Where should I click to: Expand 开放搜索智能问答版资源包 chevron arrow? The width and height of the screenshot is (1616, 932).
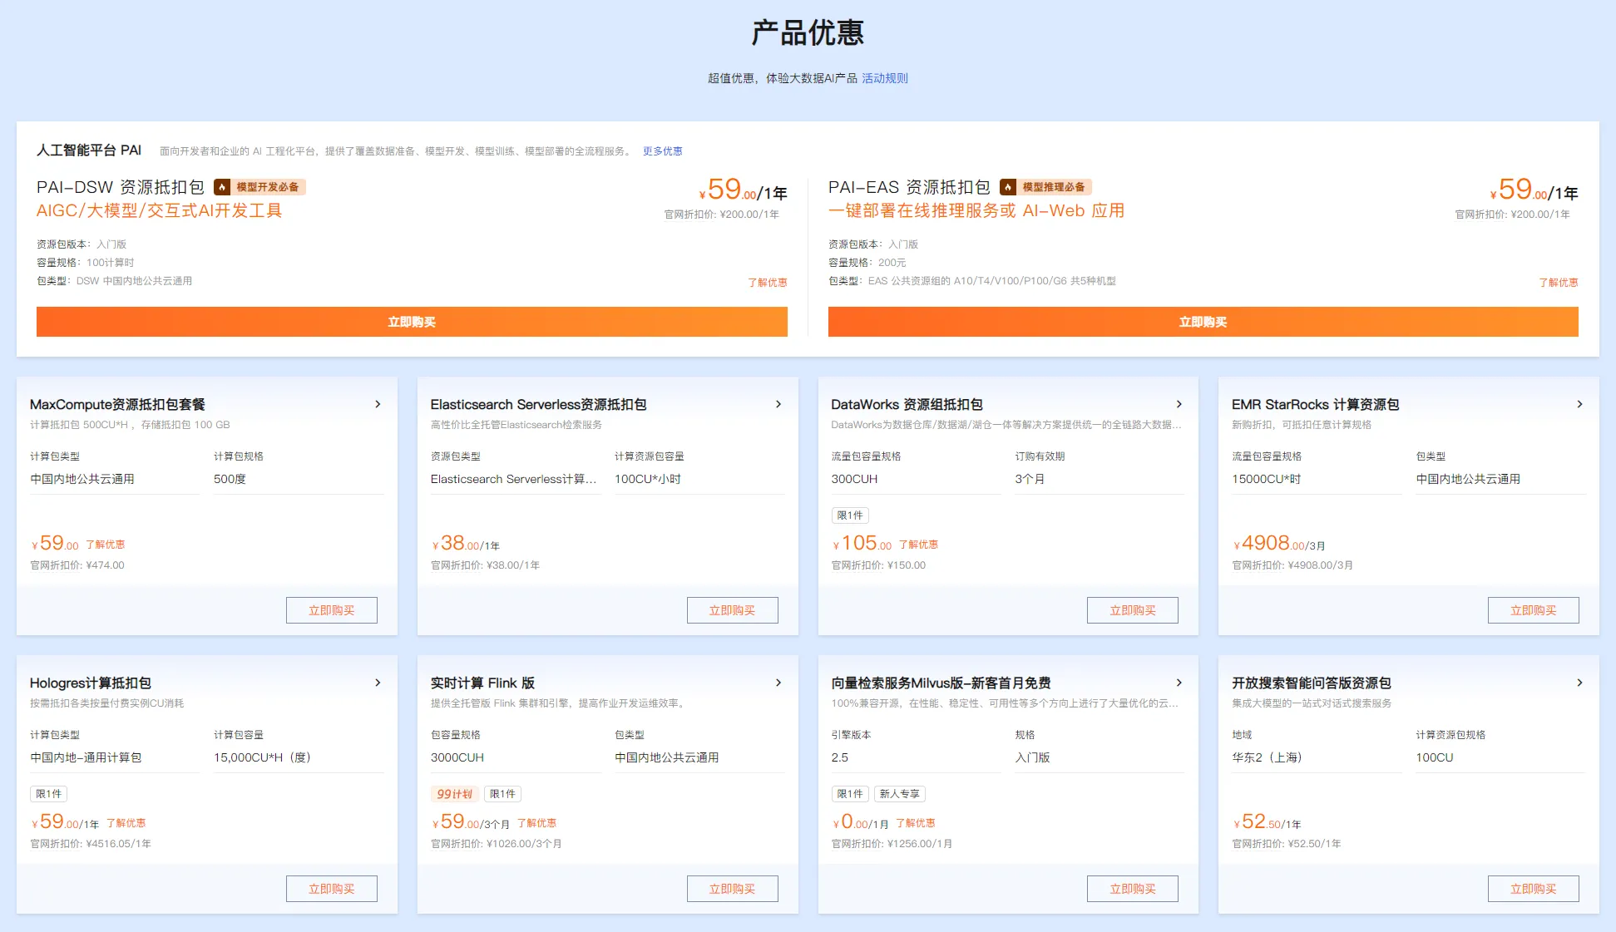coord(1580,683)
